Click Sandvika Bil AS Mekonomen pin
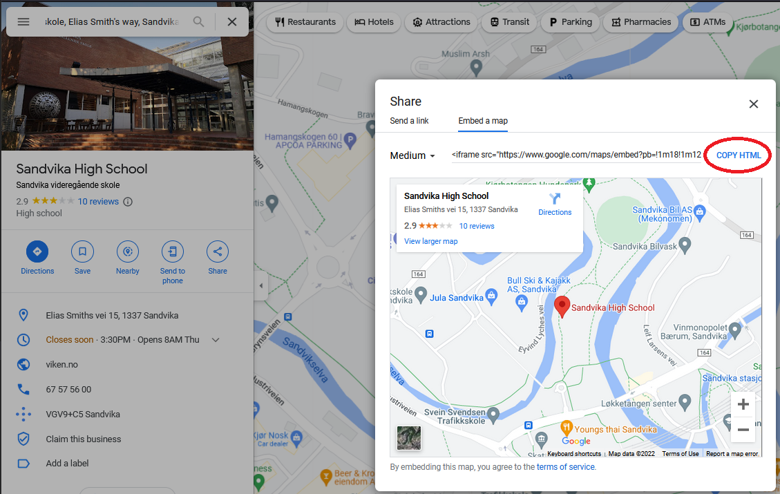 [x=699, y=212]
